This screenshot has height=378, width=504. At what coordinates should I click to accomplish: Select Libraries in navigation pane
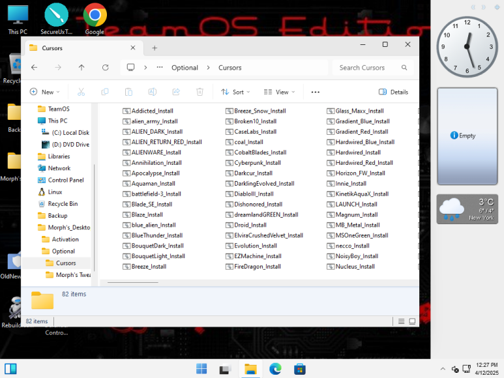(x=53, y=156)
